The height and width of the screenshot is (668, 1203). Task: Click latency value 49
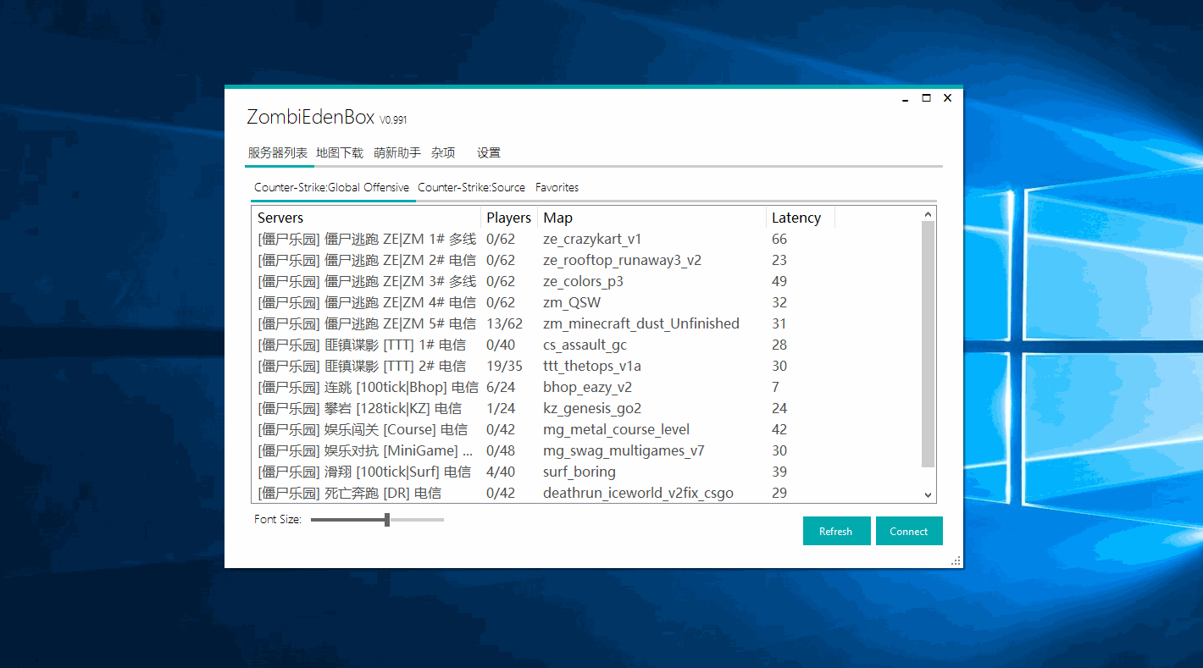pos(779,281)
